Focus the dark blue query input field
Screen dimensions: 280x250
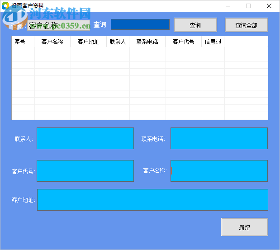click(x=140, y=24)
